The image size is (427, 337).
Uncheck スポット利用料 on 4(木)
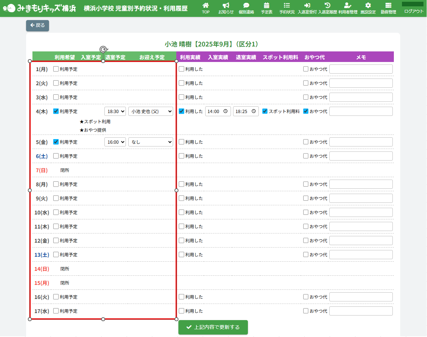[x=265, y=111]
